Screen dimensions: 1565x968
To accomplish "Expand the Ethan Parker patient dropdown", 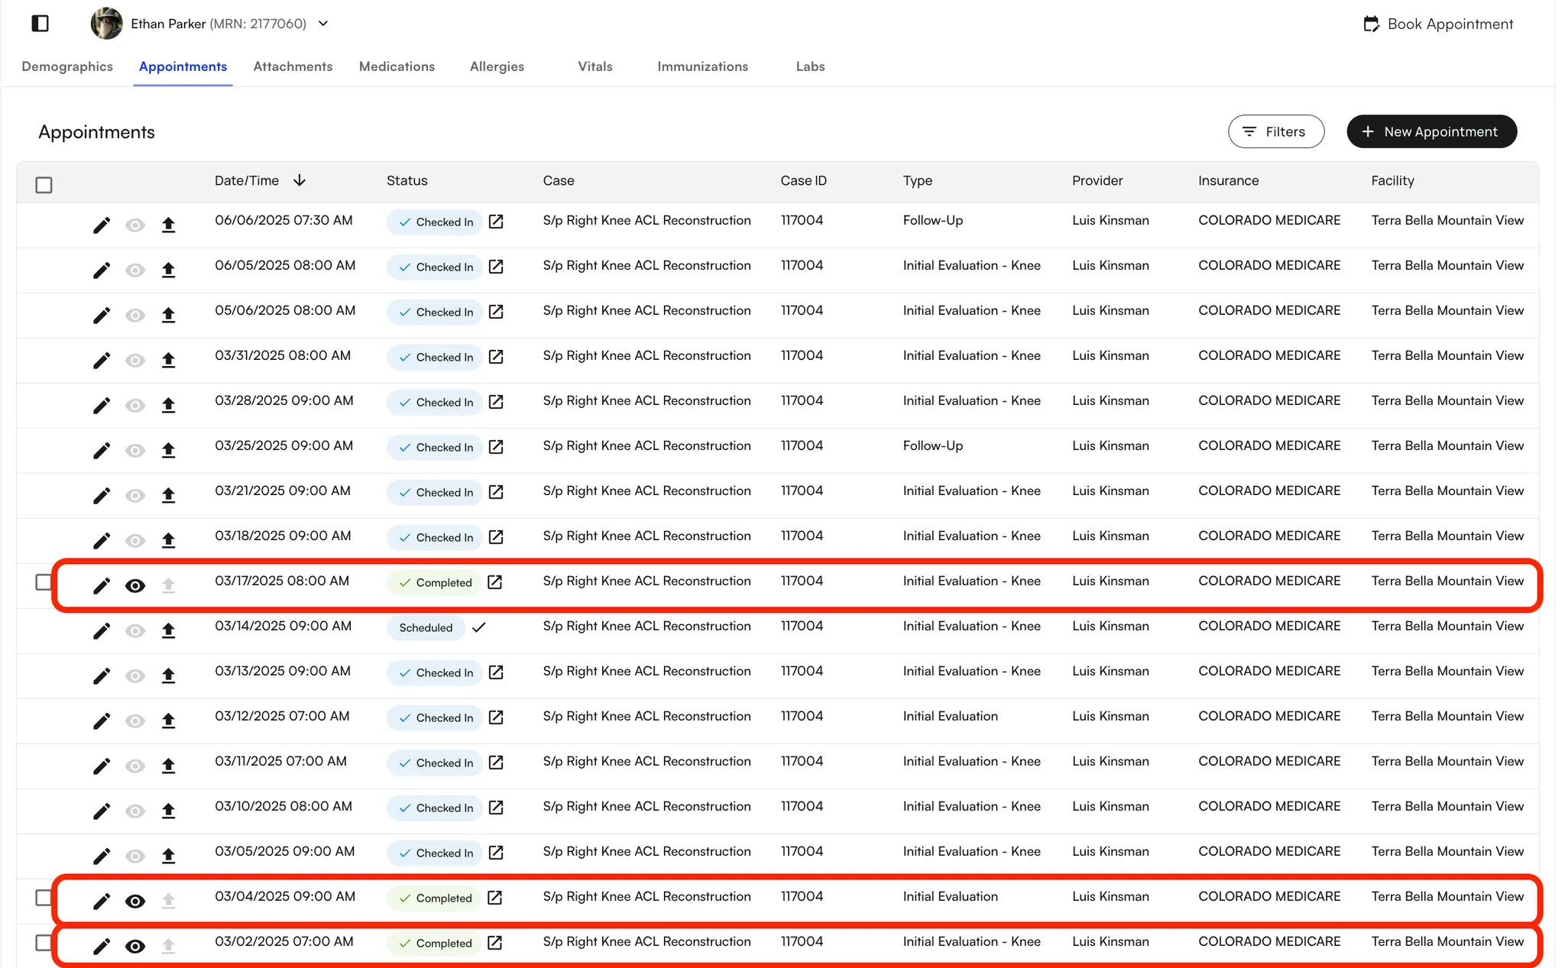I will [323, 24].
